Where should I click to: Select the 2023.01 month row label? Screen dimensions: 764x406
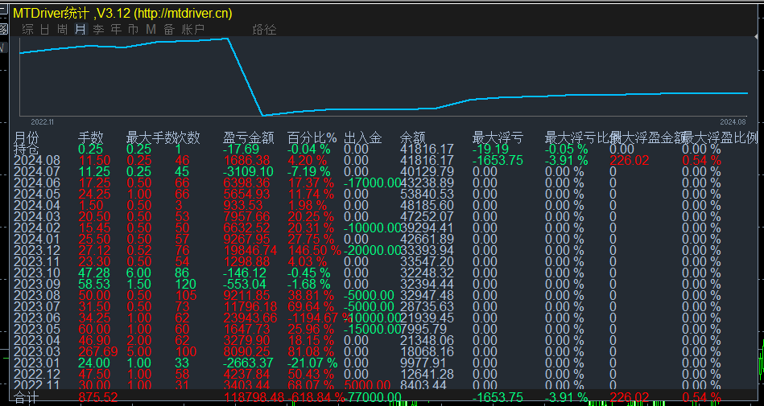tap(37, 363)
